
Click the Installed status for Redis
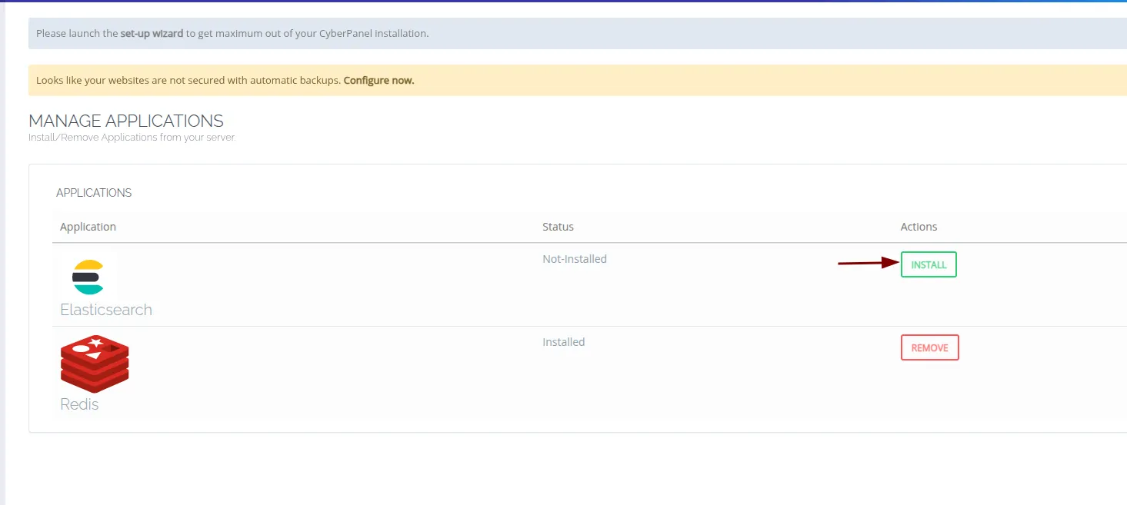(564, 341)
